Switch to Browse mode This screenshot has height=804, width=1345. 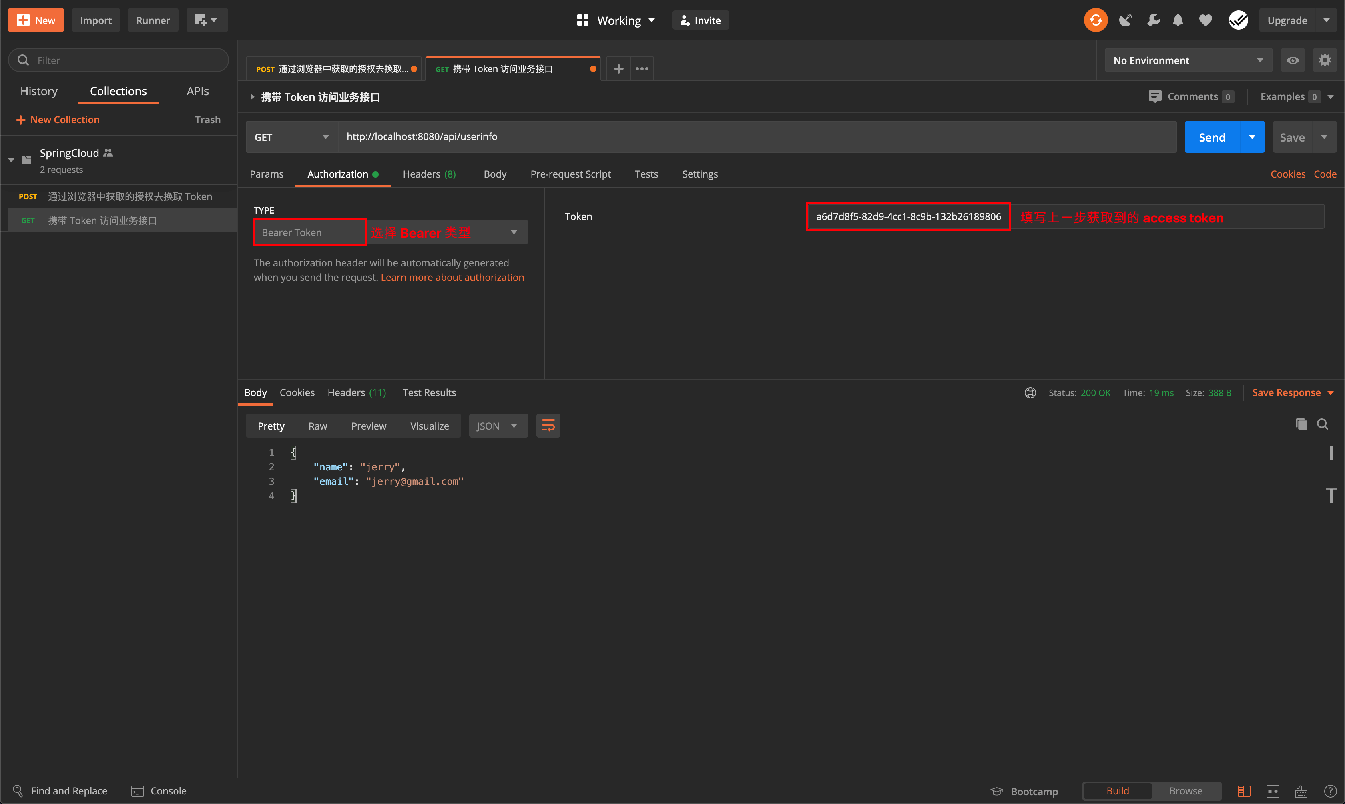point(1186,791)
